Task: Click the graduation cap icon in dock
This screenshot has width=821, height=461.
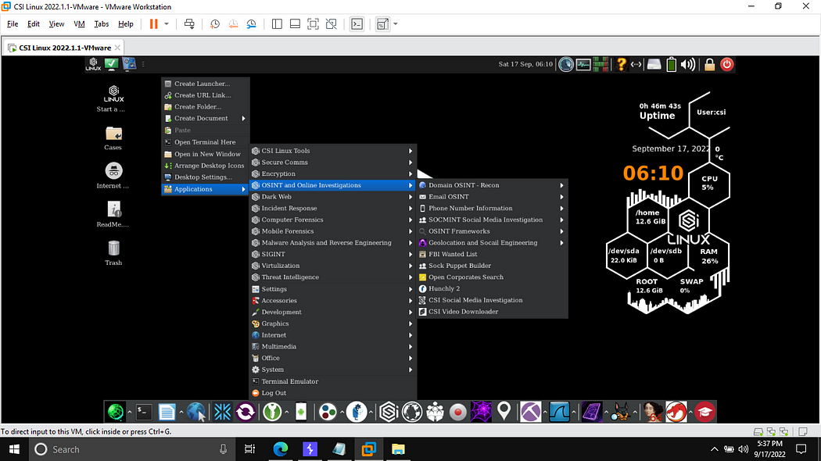Action: pyautogui.click(x=704, y=413)
